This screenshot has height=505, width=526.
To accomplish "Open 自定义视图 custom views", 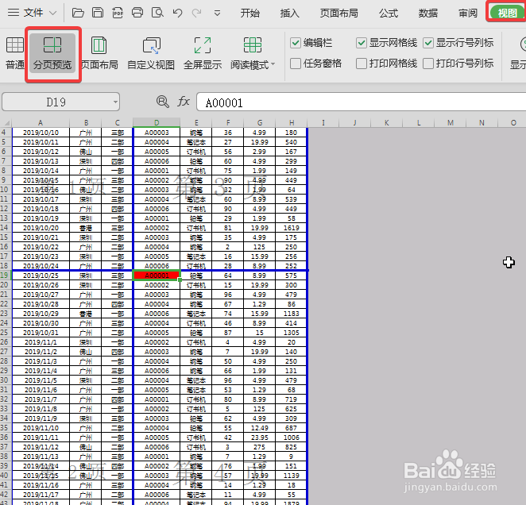I will coord(151,53).
